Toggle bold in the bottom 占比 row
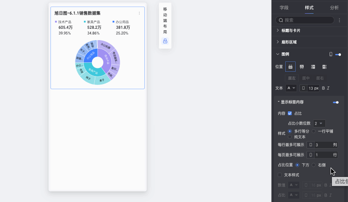348x202 pixels. click(325, 195)
